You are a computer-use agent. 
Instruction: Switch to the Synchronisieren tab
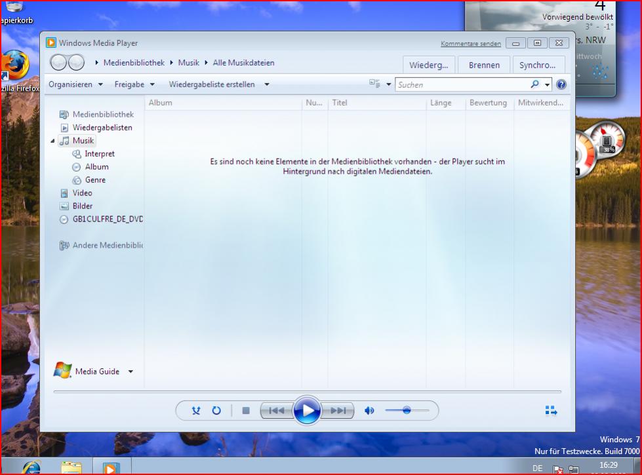pos(538,65)
